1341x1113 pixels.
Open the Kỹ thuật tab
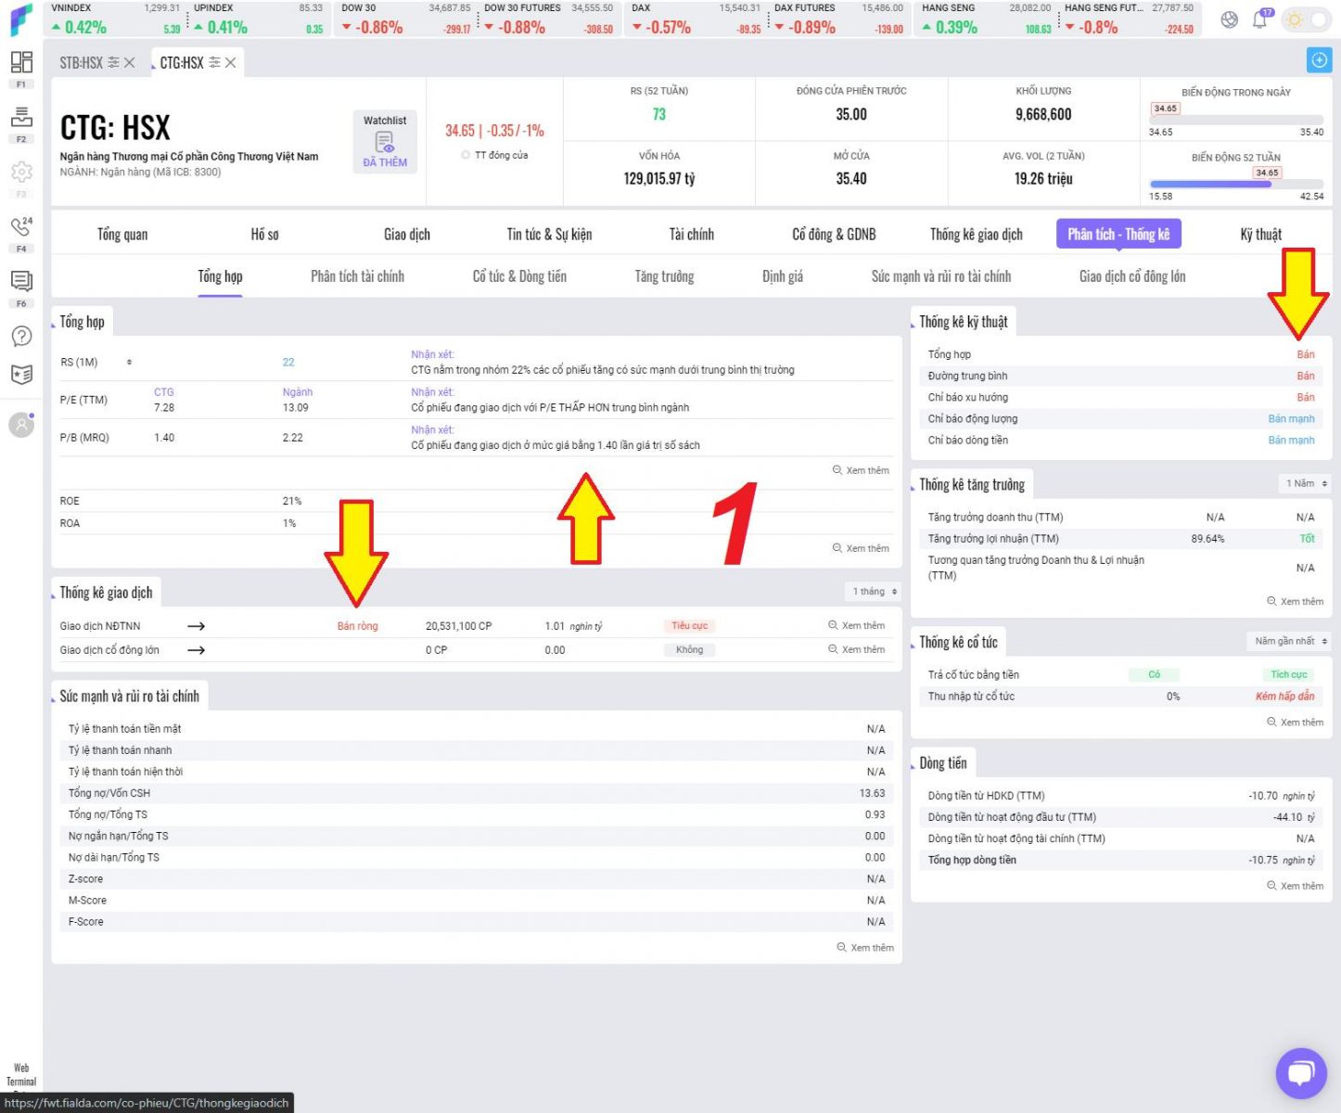click(1261, 235)
